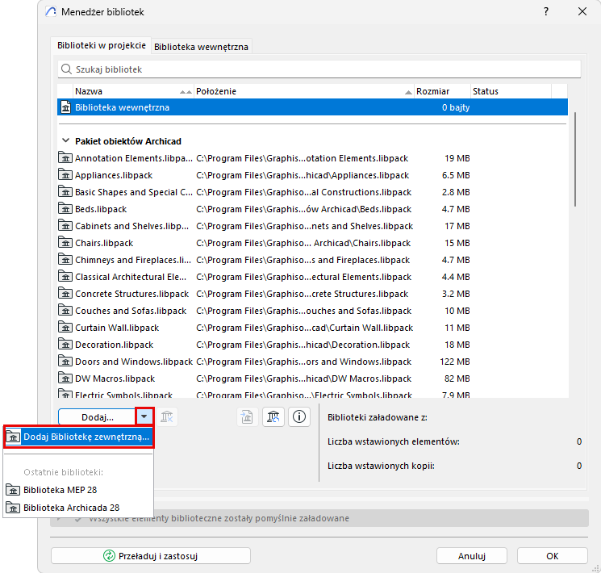Select the Concrete Structures.libpack name
601x573 pixels.
[131, 294]
